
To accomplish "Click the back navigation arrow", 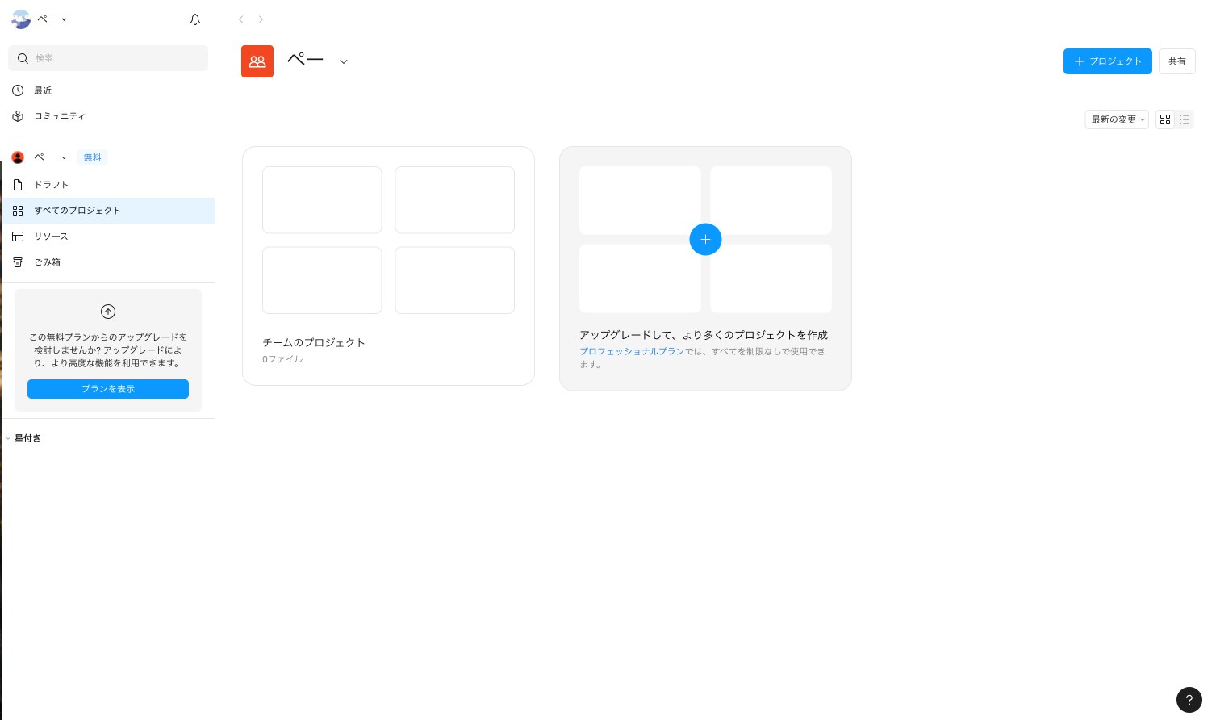I will (240, 19).
